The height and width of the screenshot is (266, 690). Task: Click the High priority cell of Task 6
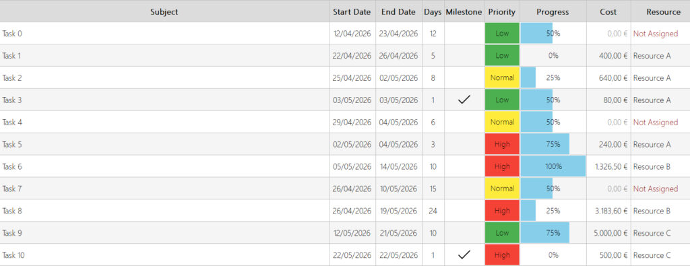502,166
